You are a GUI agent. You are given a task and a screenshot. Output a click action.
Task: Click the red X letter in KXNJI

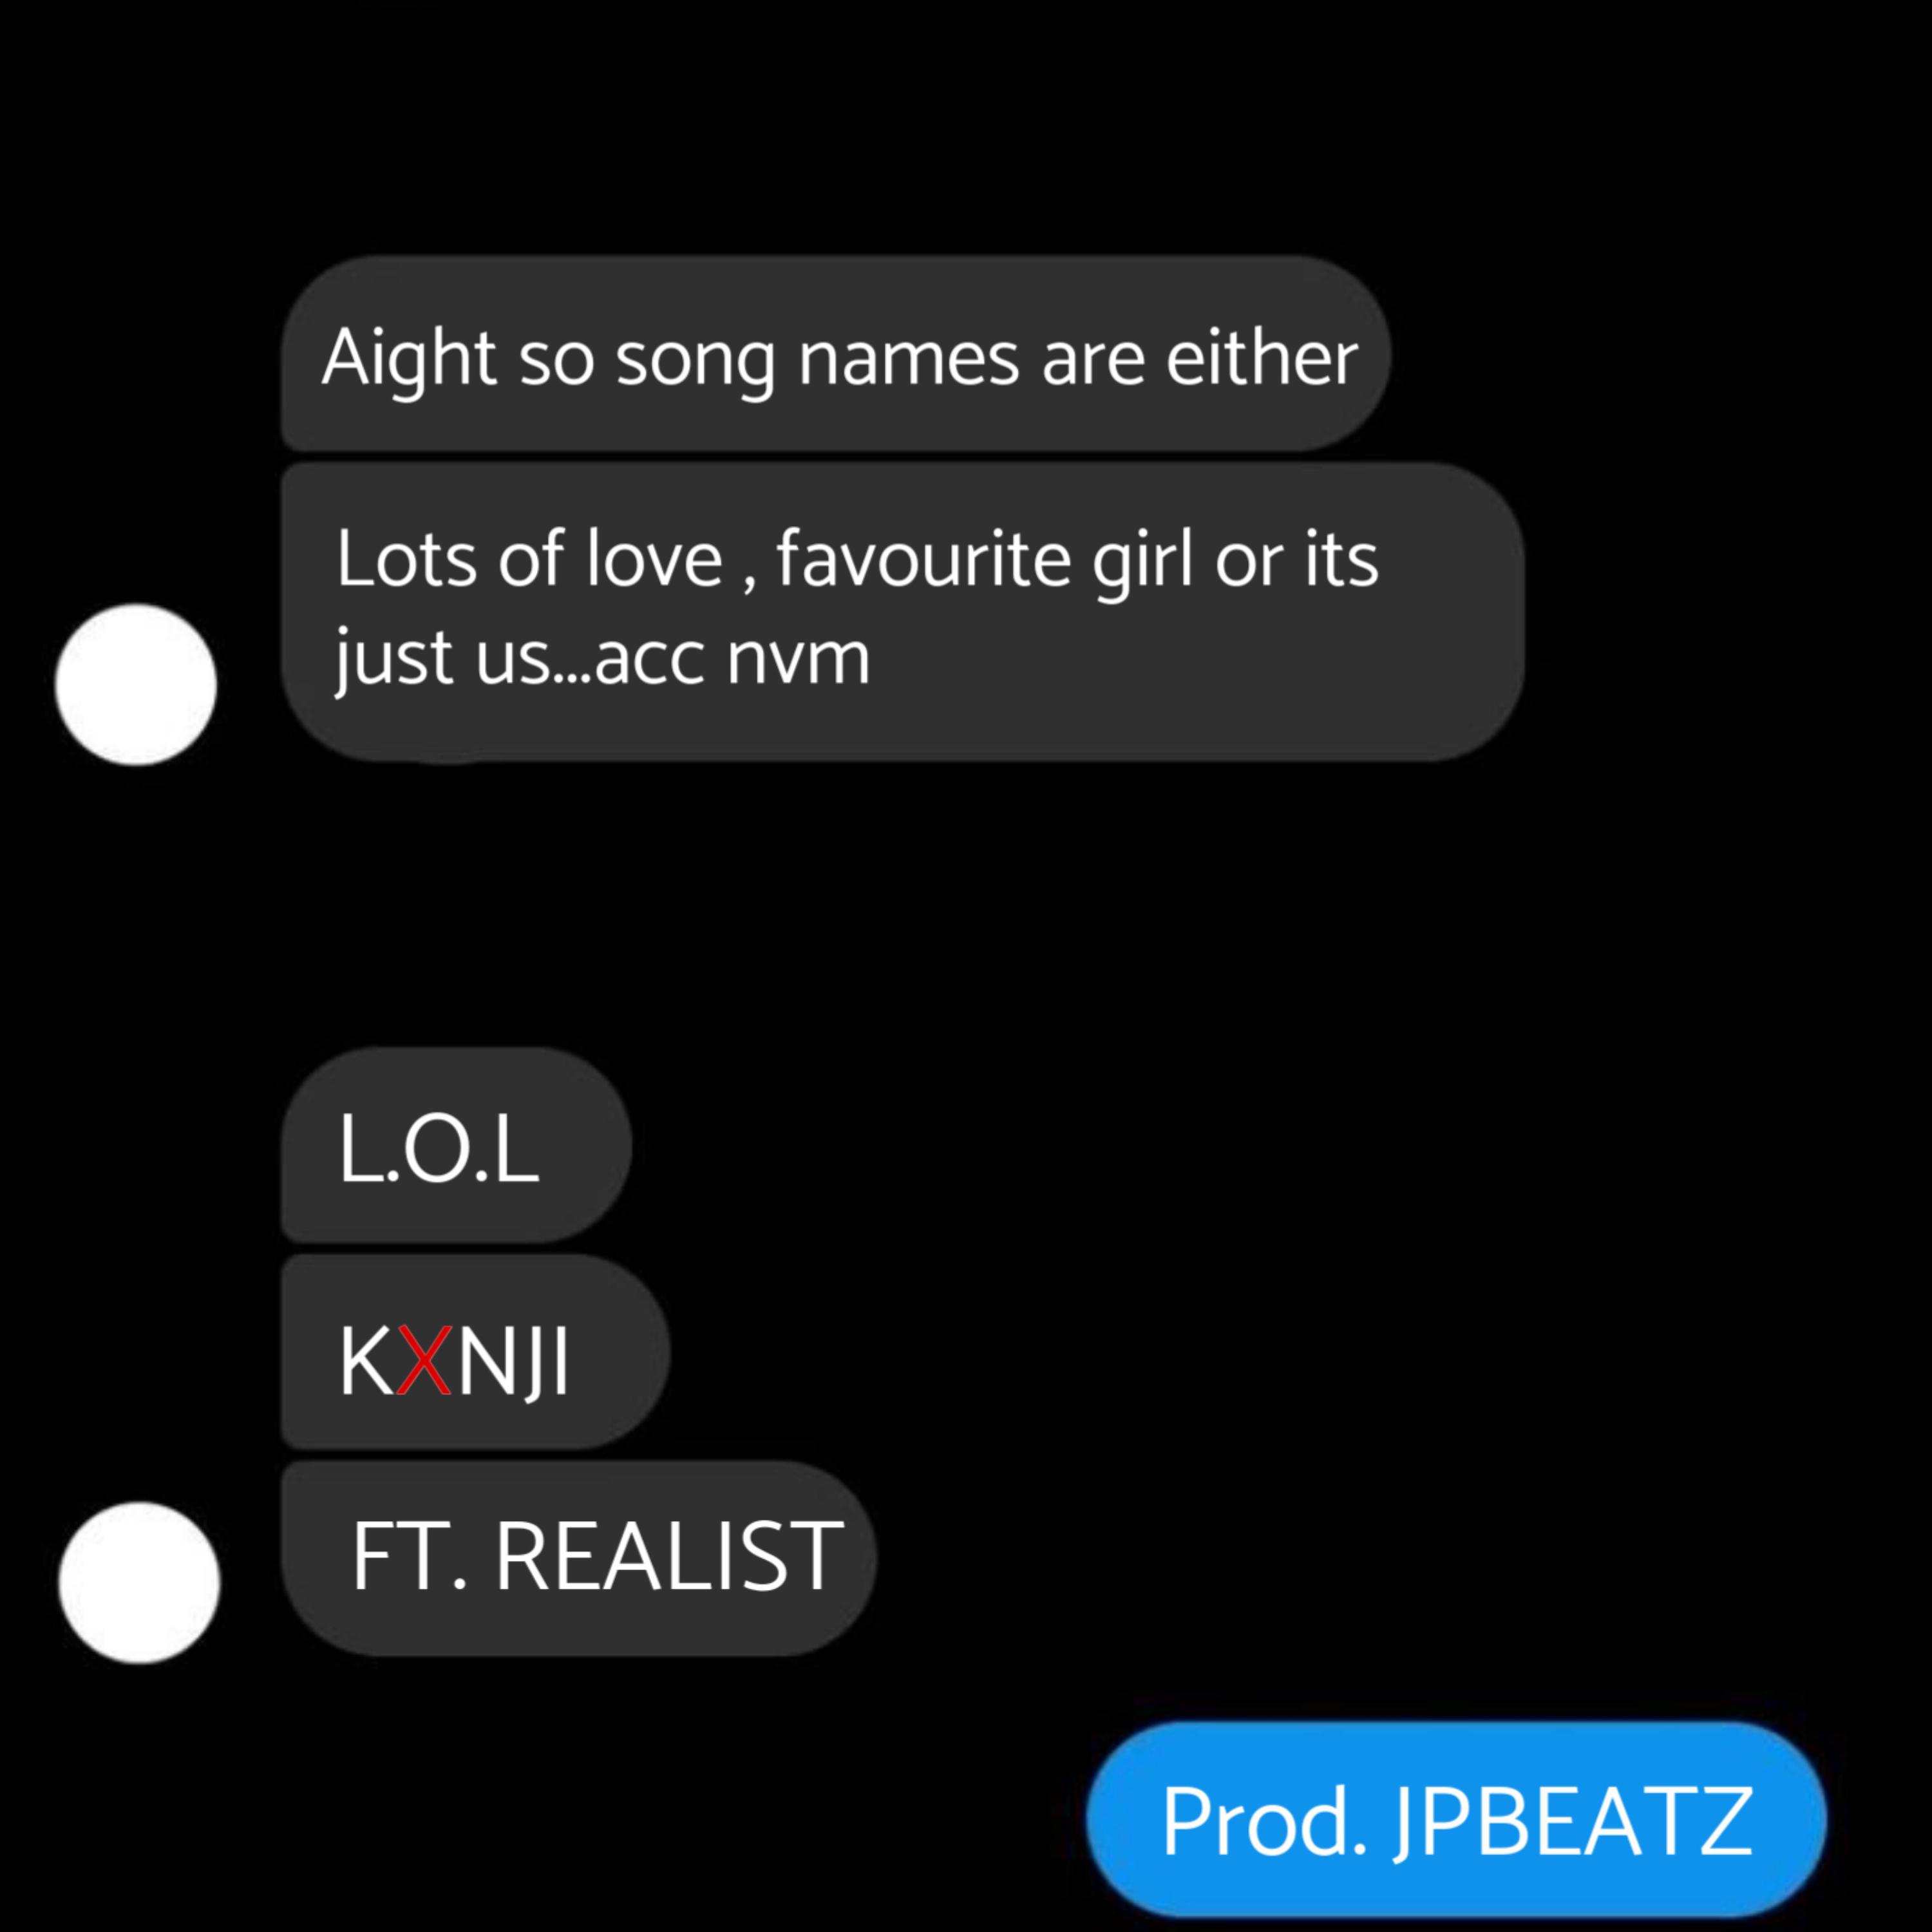tap(424, 1359)
